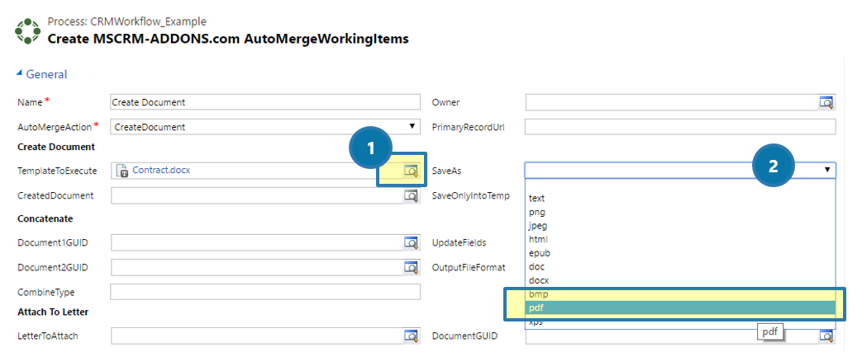Select pdf in SaveAs list
The height and width of the screenshot is (352, 862).
(x=680, y=308)
